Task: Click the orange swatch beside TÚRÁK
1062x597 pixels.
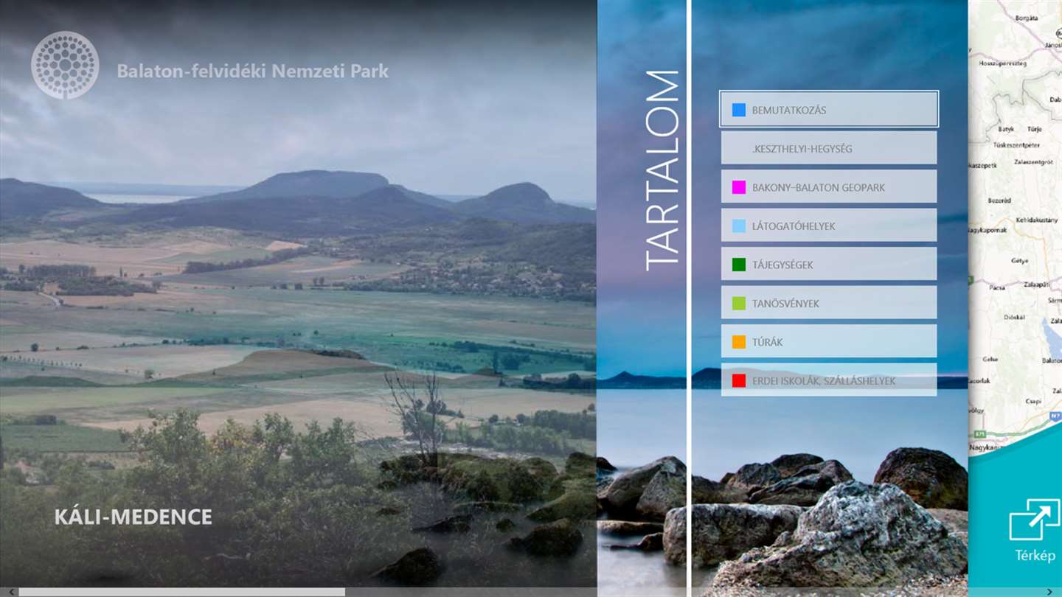Action: (739, 342)
